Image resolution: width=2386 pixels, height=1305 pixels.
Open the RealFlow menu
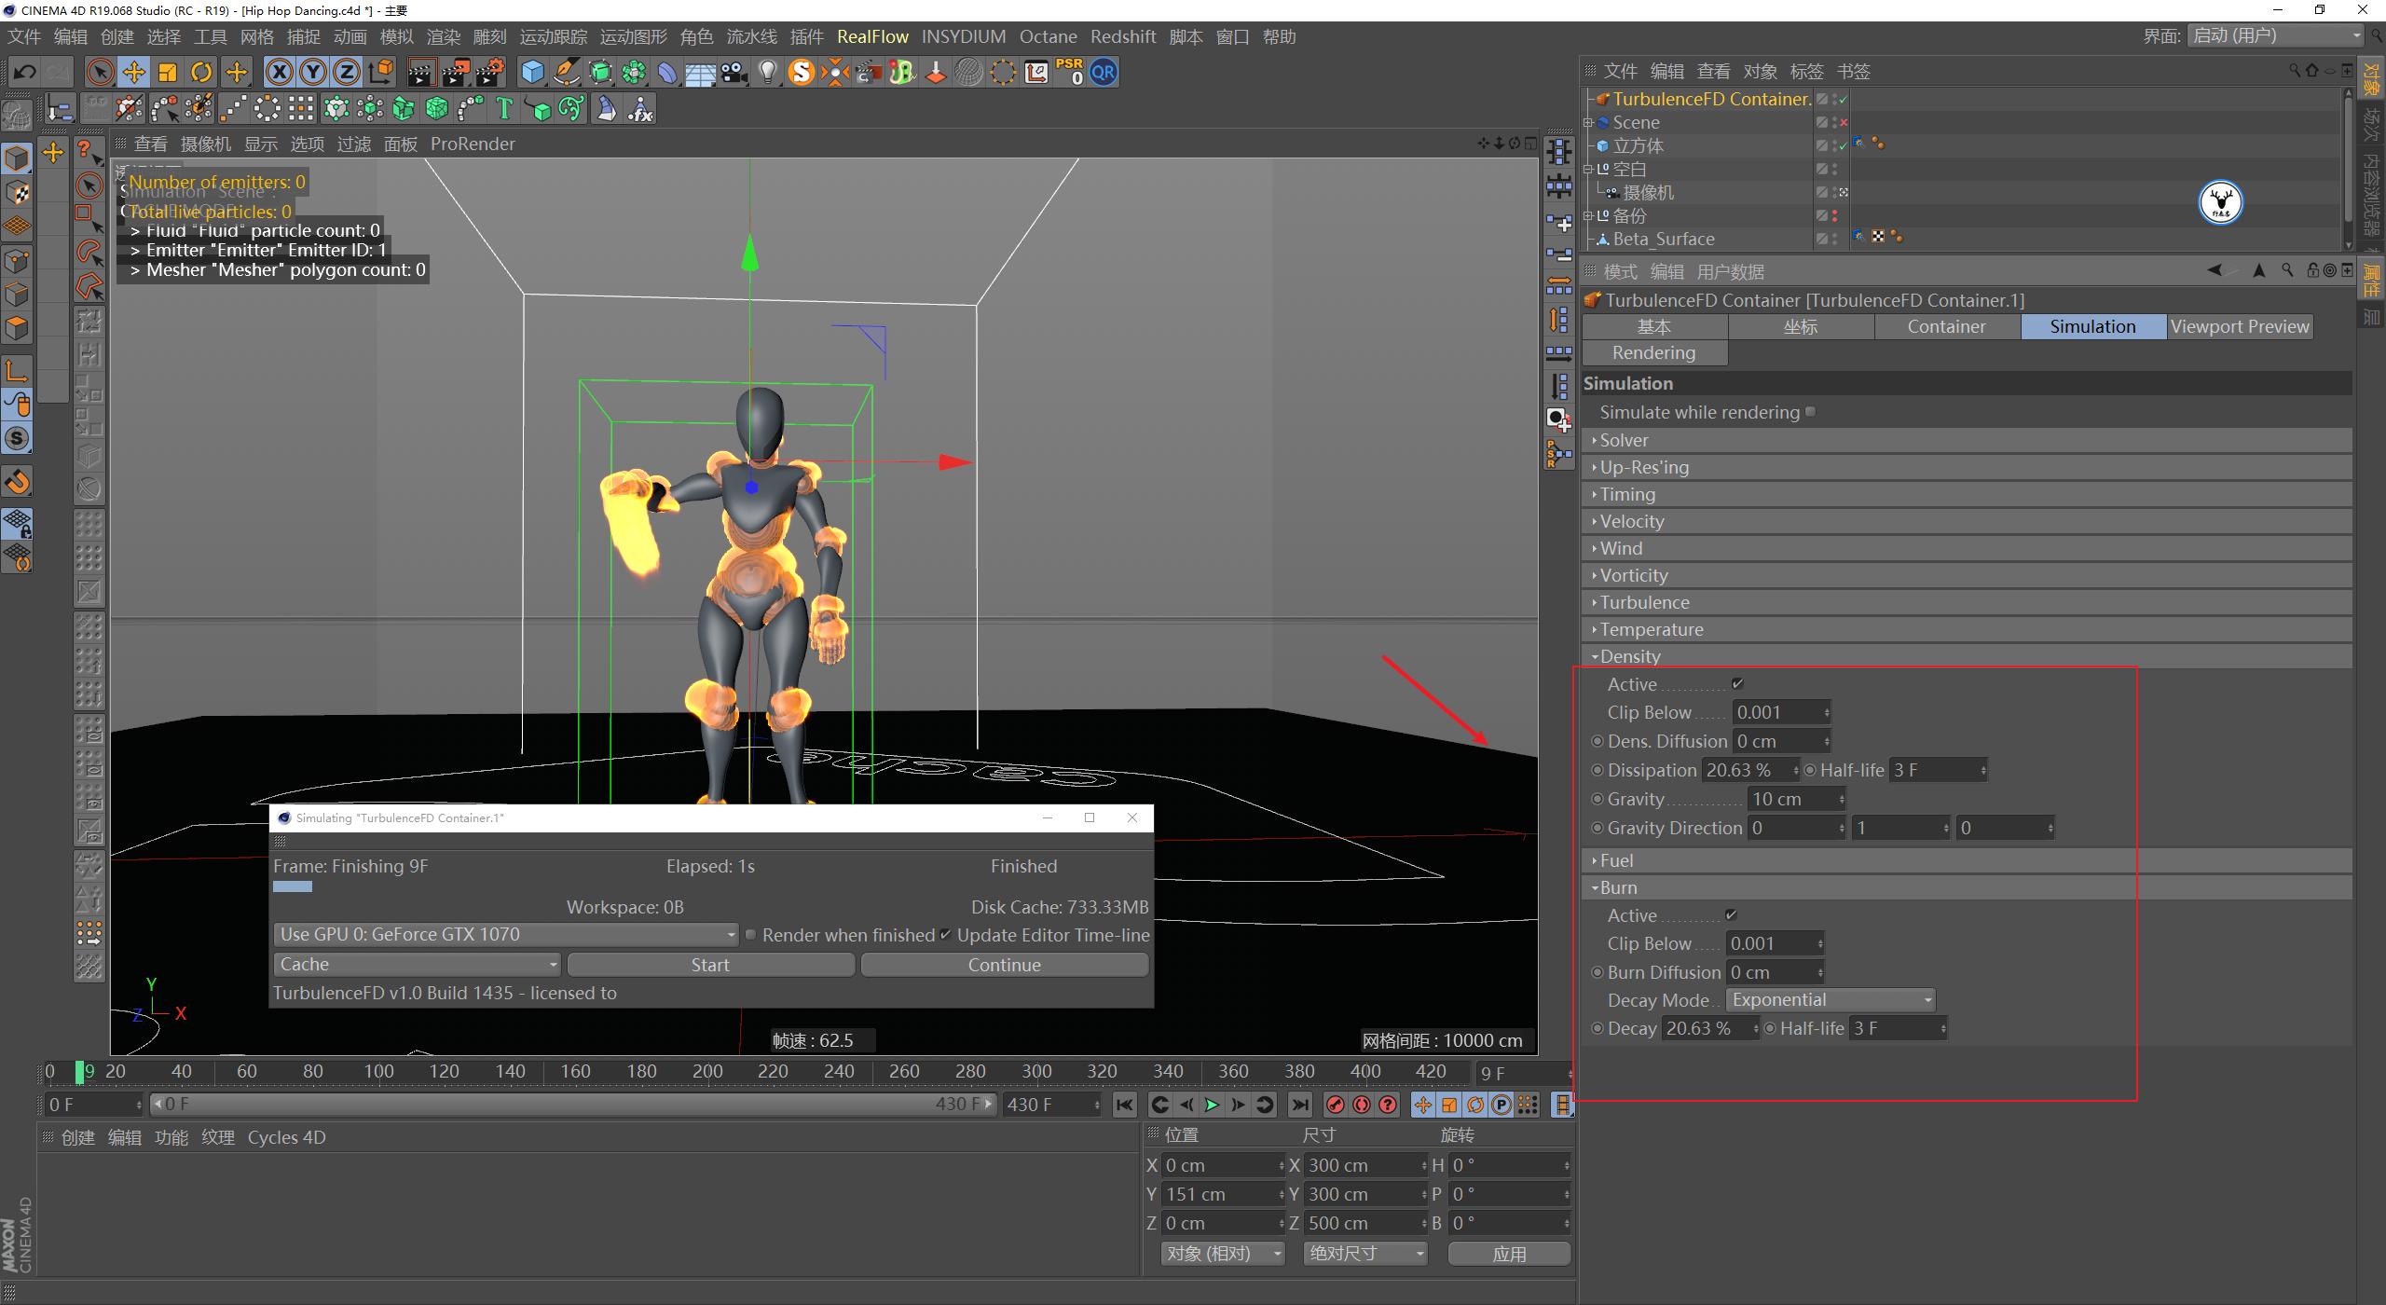pos(872,36)
